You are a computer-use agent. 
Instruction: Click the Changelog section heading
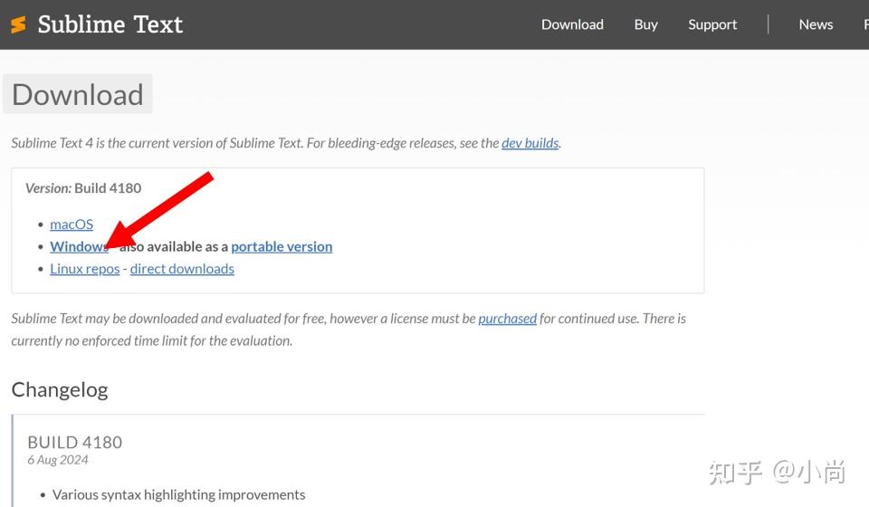coord(60,389)
